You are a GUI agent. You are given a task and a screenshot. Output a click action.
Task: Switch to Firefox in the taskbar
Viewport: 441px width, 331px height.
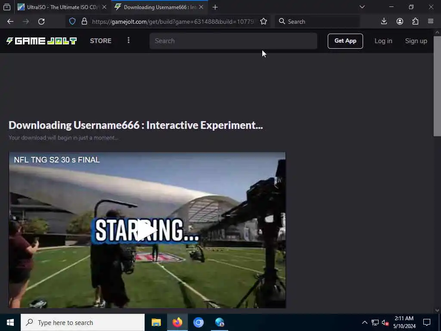tap(177, 322)
